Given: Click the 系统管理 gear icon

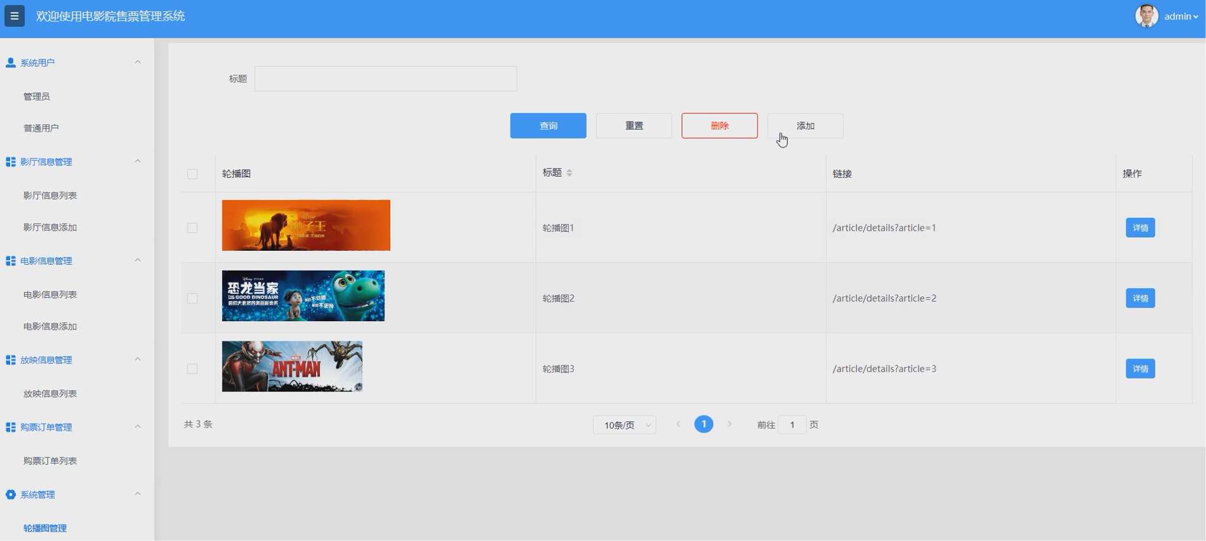Looking at the screenshot, I should pyautogui.click(x=11, y=495).
